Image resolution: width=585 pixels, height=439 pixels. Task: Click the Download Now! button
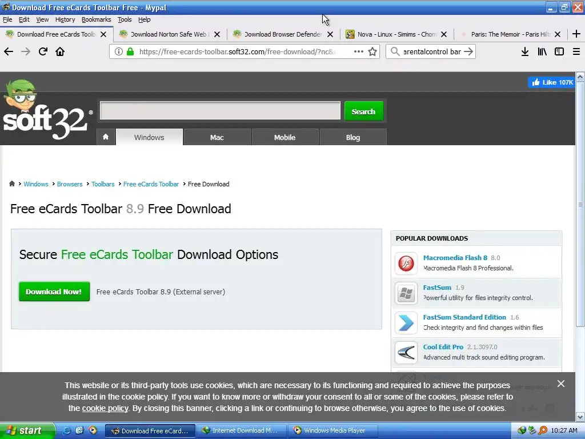54,292
